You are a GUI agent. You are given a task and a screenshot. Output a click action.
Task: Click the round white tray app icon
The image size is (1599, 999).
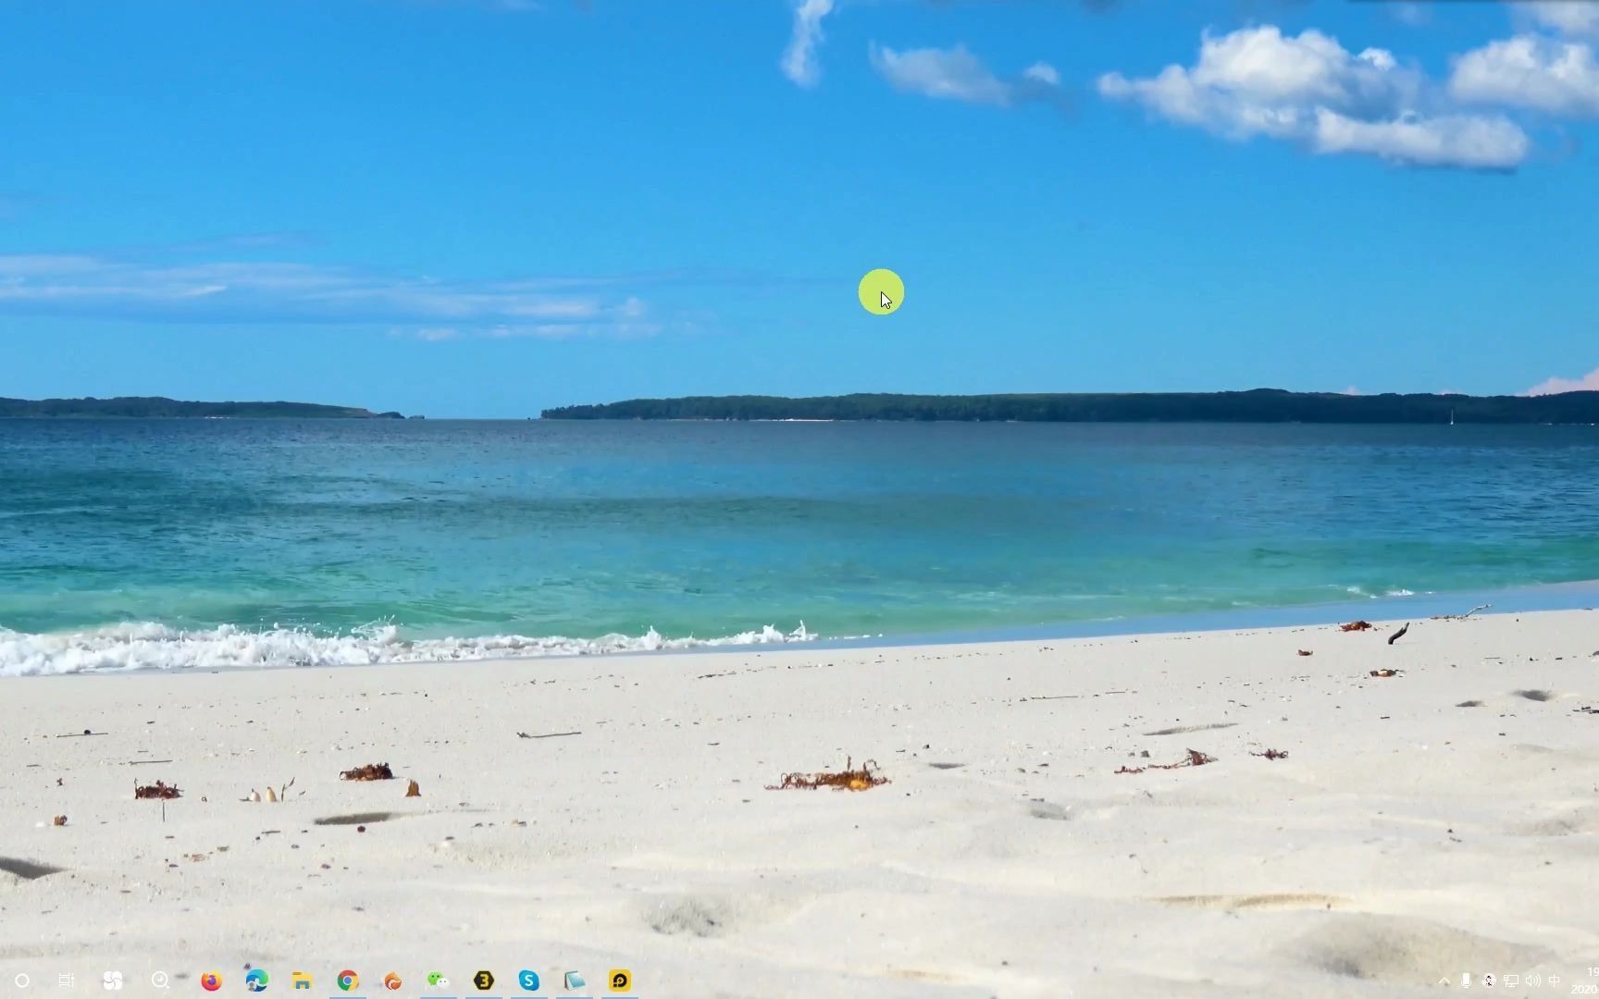click(1489, 980)
